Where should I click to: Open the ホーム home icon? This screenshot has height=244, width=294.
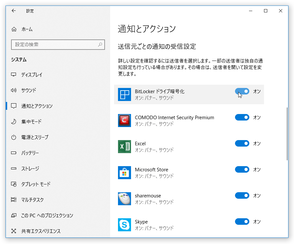click(x=14, y=29)
